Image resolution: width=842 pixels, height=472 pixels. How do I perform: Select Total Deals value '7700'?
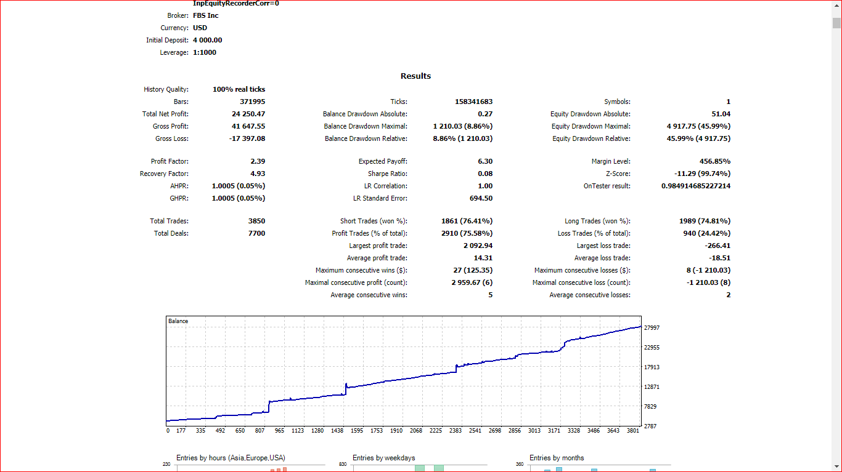pyautogui.click(x=256, y=233)
